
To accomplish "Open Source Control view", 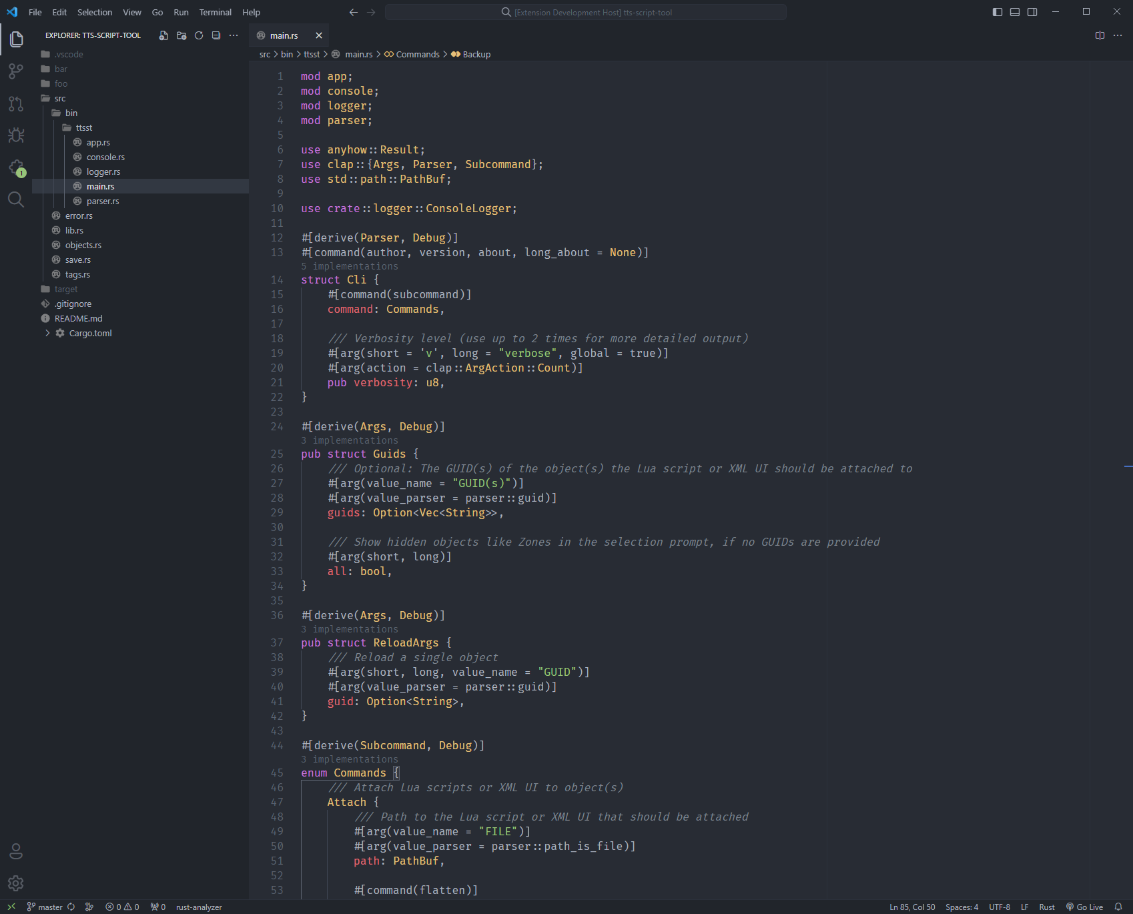I will click(16, 71).
